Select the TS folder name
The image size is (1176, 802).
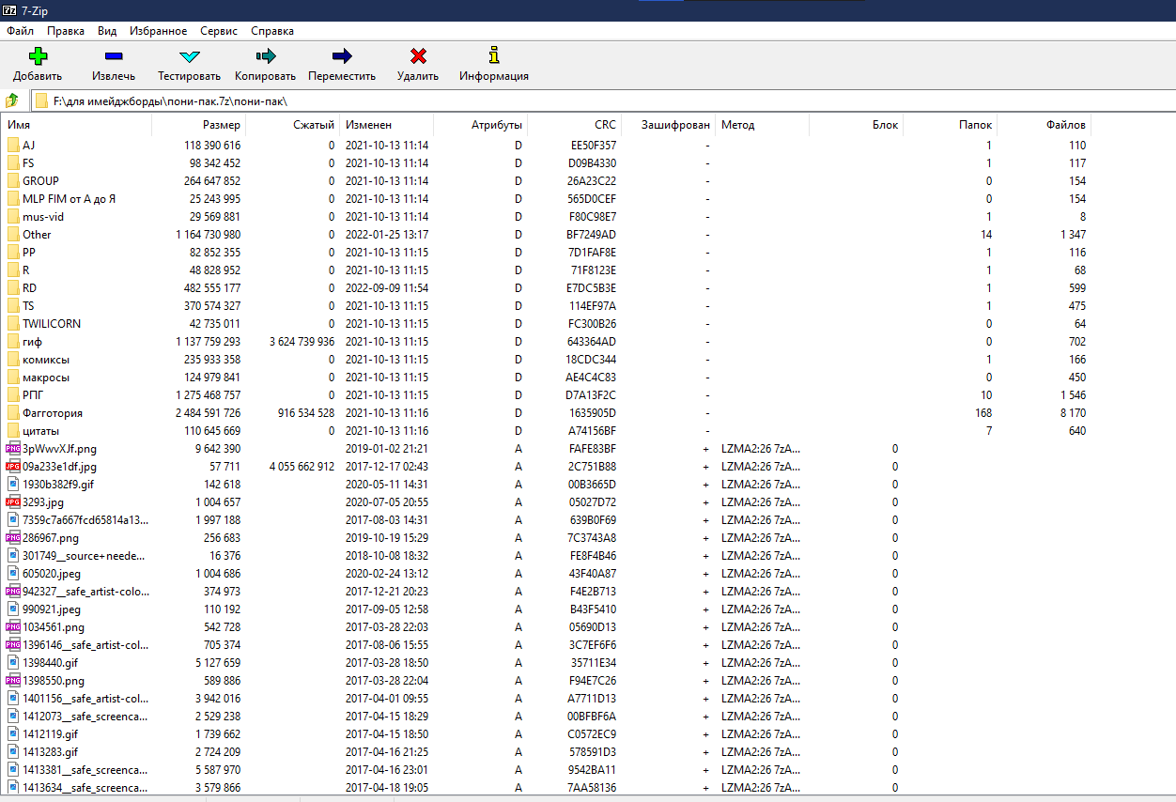(x=28, y=306)
